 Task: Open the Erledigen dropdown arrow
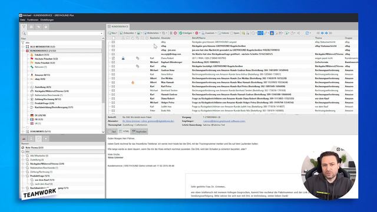click(194, 33)
